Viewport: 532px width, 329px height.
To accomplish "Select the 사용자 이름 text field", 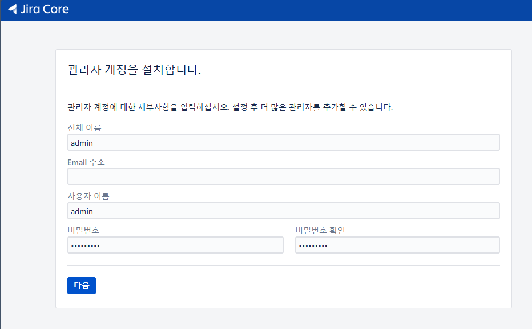I will click(x=283, y=211).
